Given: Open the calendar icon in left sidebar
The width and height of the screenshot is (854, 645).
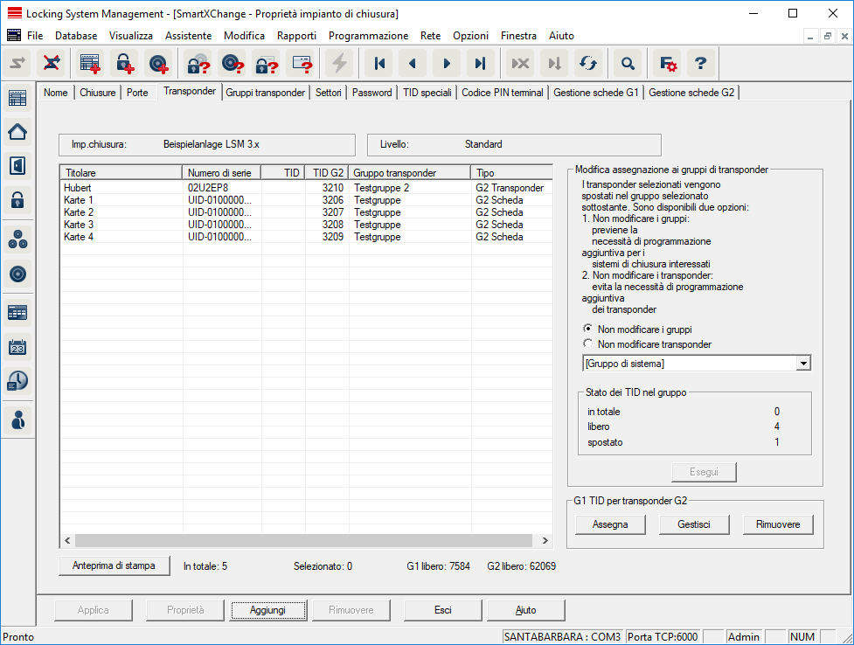Looking at the screenshot, I should [x=17, y=347].
